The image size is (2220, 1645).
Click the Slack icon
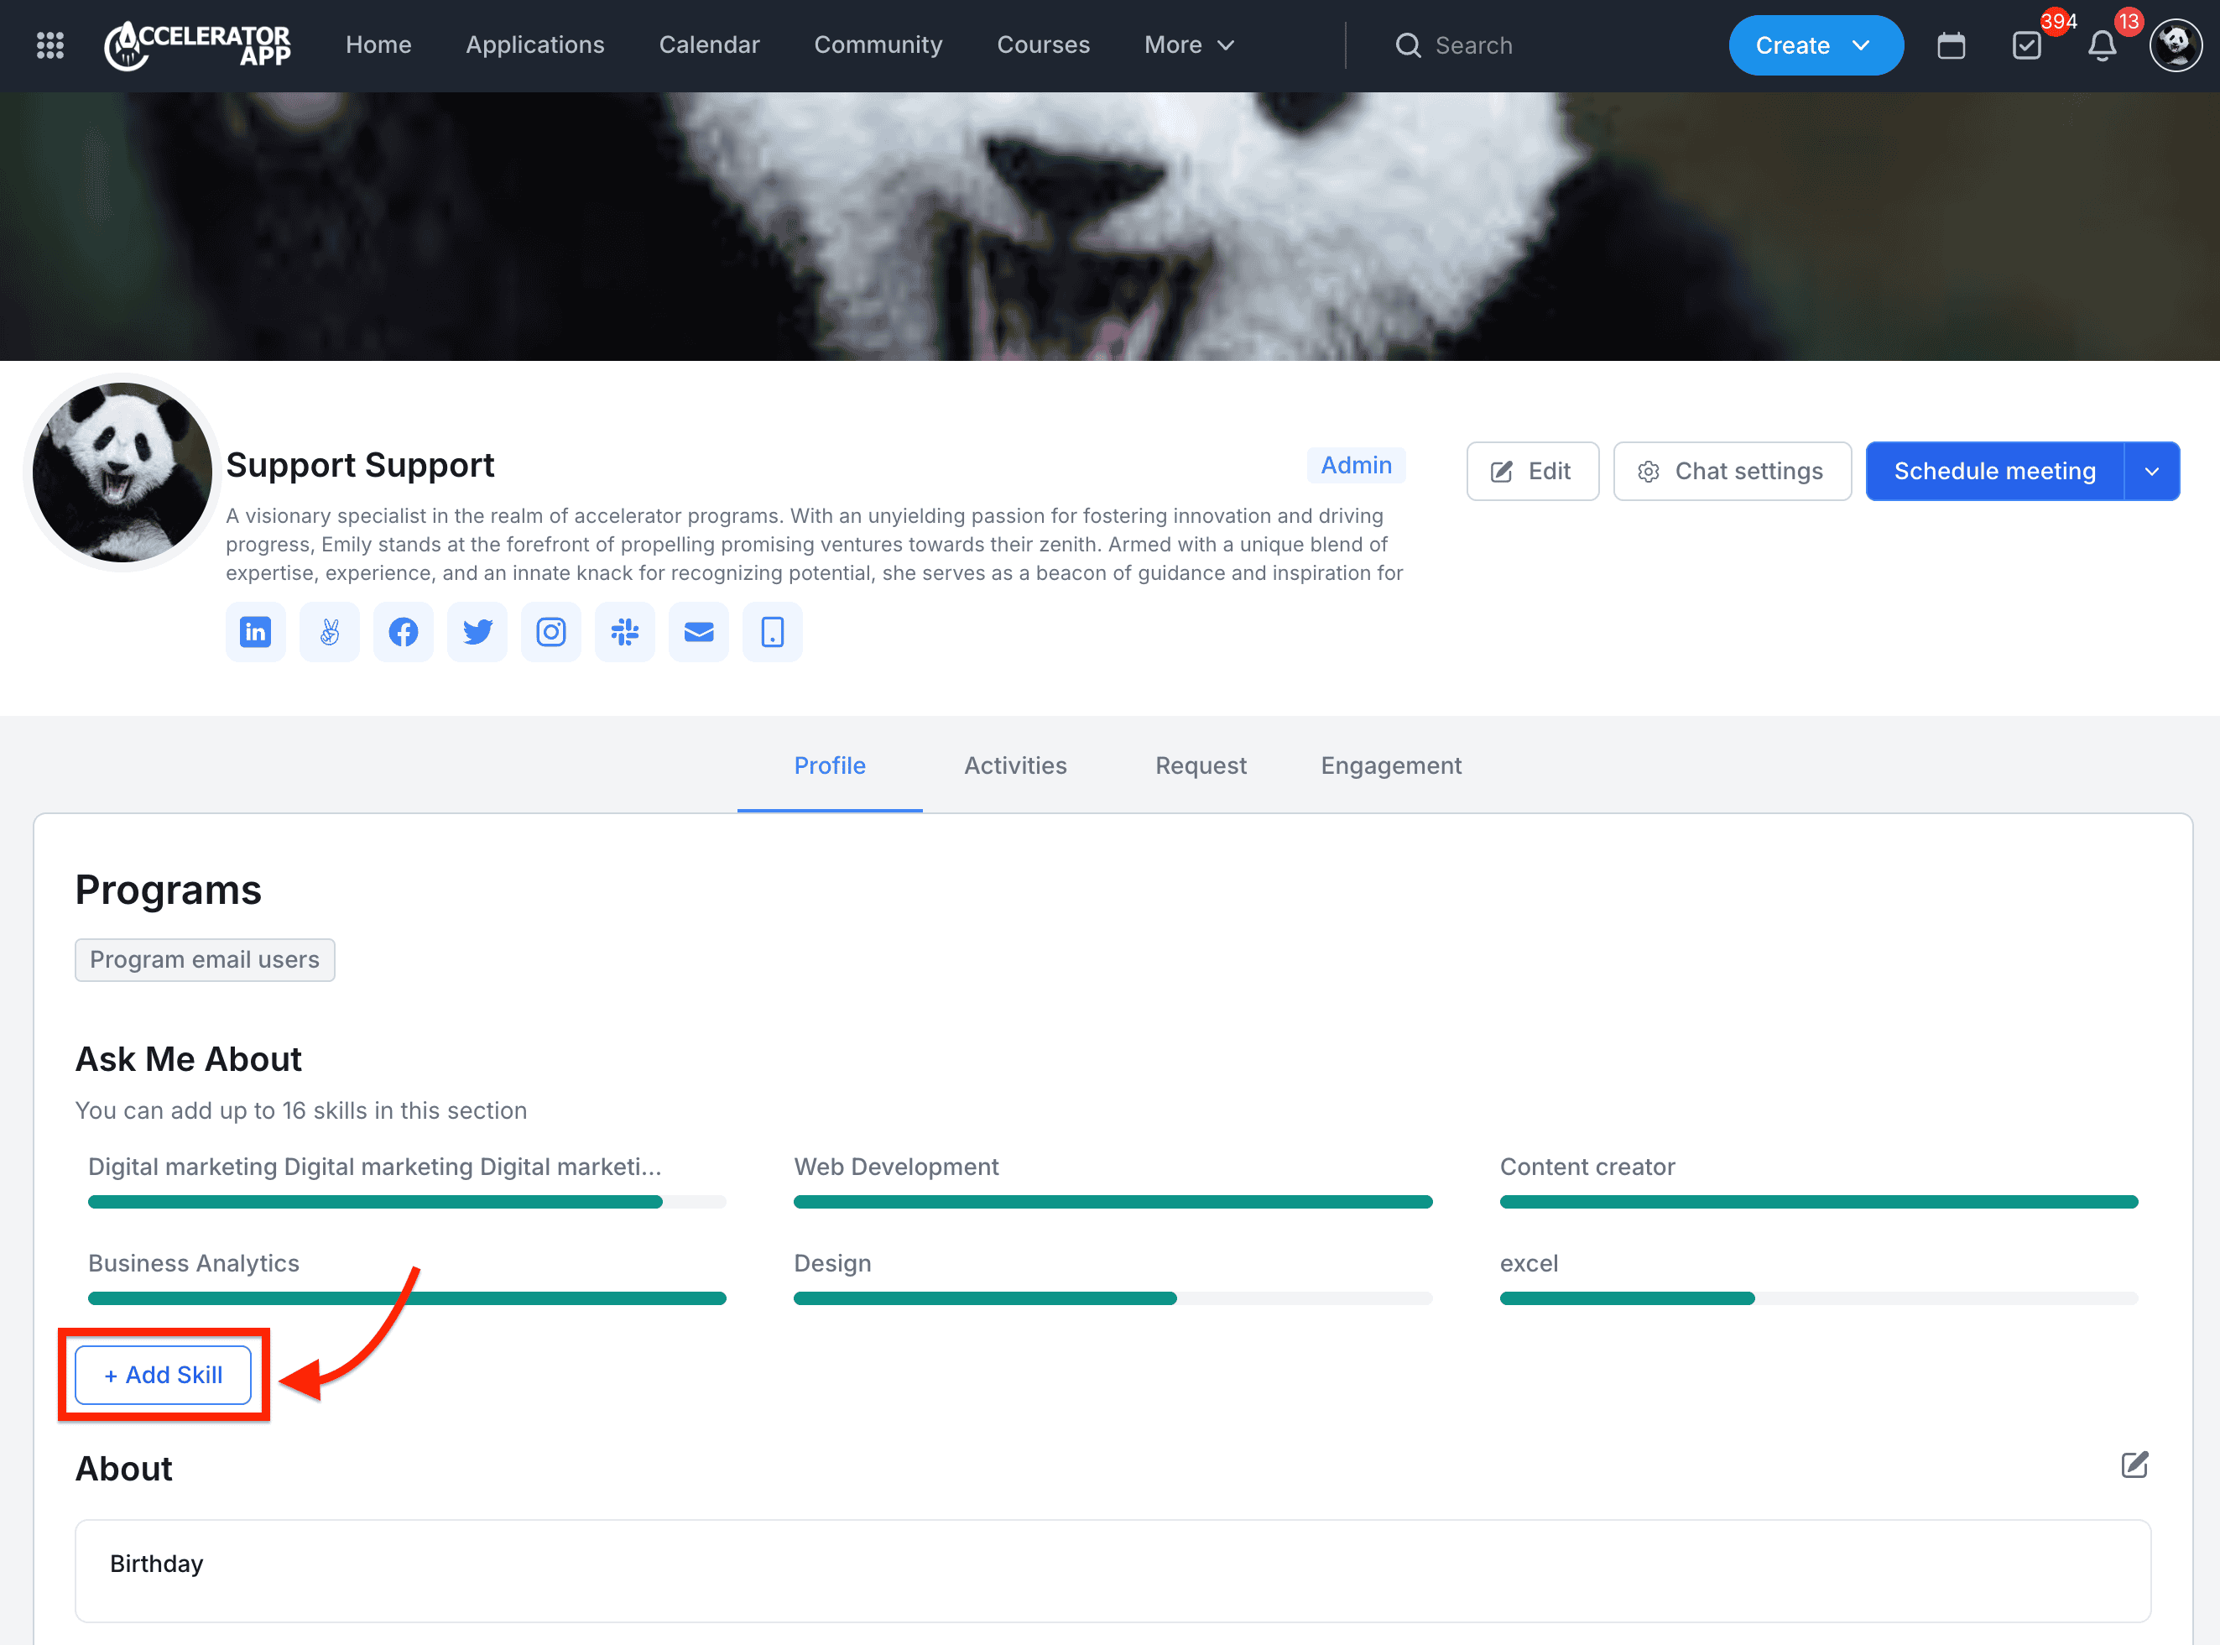[624, 631]
